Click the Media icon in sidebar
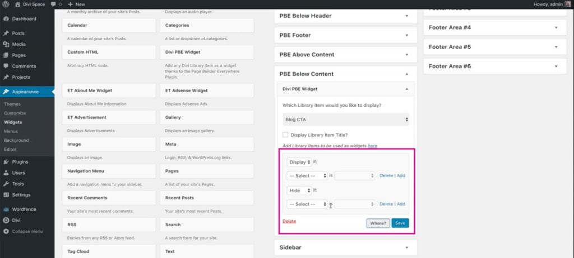Viewport: 574px width, 258px height. coord(6,44)
